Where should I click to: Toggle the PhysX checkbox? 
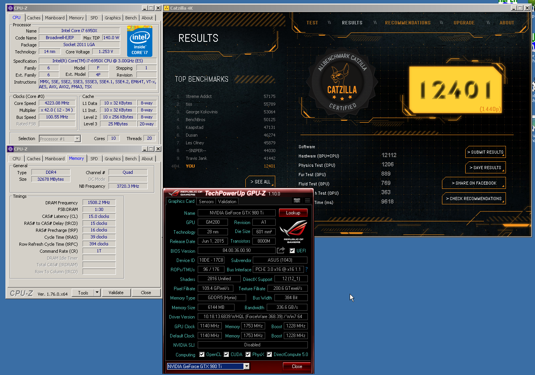(x=248, y=354)
